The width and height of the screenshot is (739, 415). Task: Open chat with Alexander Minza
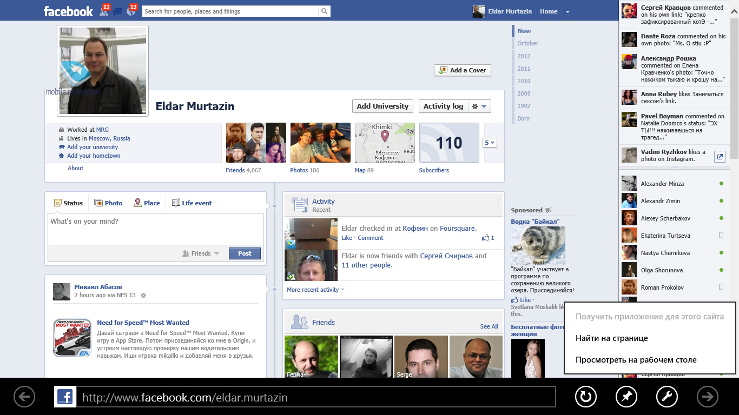674,184
